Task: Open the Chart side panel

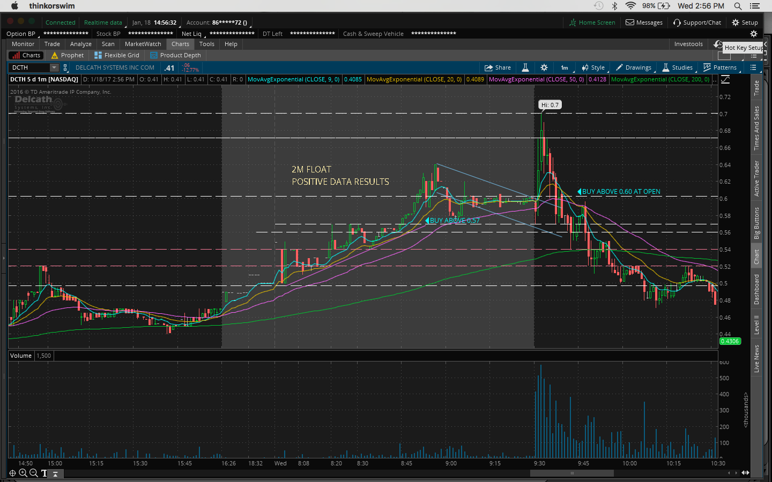Action: click(756, 257)
